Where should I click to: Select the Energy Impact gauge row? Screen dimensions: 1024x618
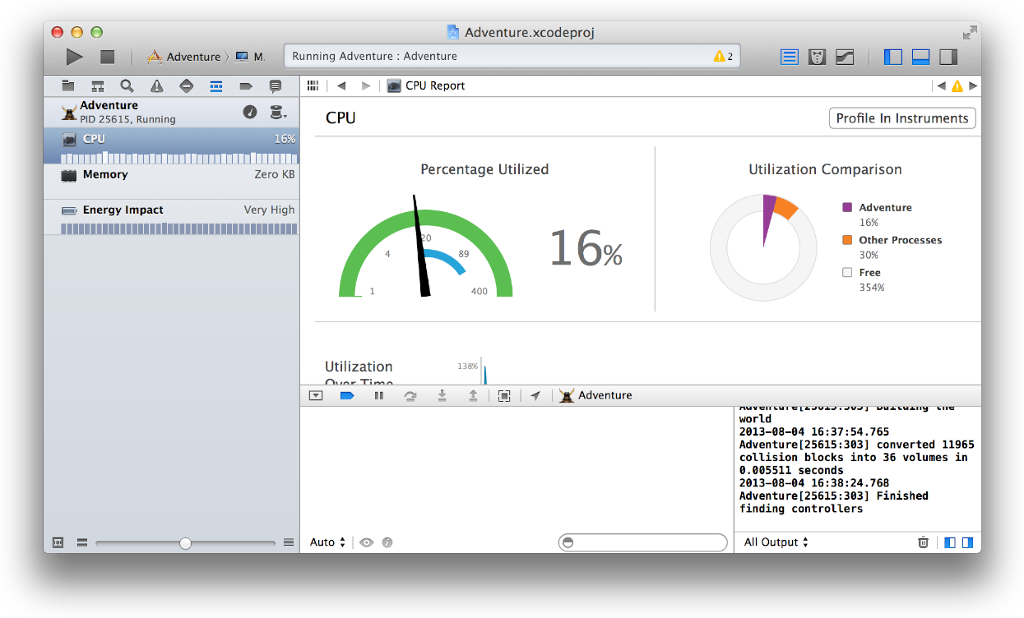point(172,217)
